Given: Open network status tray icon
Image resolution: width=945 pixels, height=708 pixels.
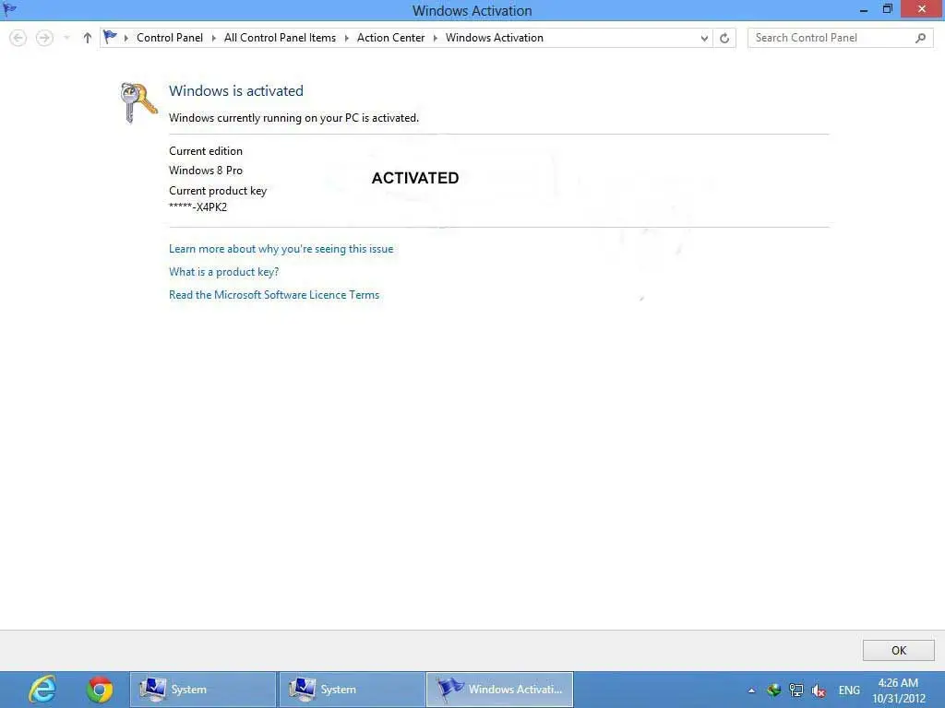Looking at the screenshot, I should coord(796,690).
